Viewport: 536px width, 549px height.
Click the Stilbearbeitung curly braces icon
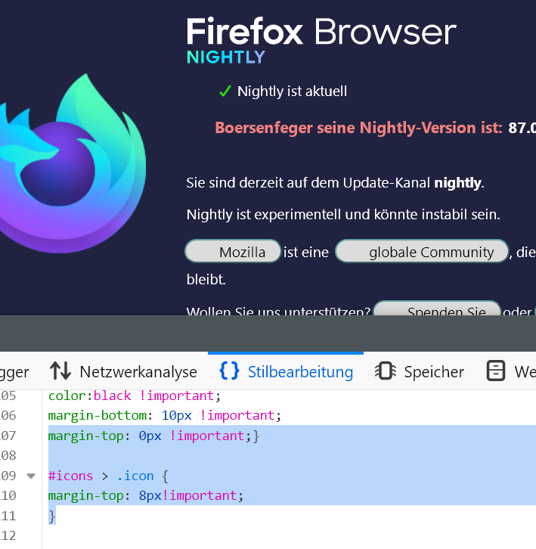pyautogui.click(x=229, y=371)
